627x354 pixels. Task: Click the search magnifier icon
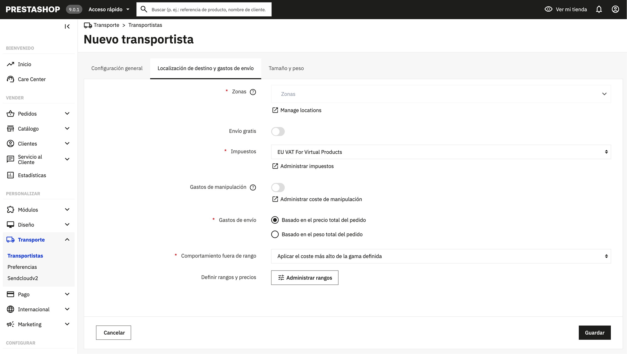[x=144, y=9]
